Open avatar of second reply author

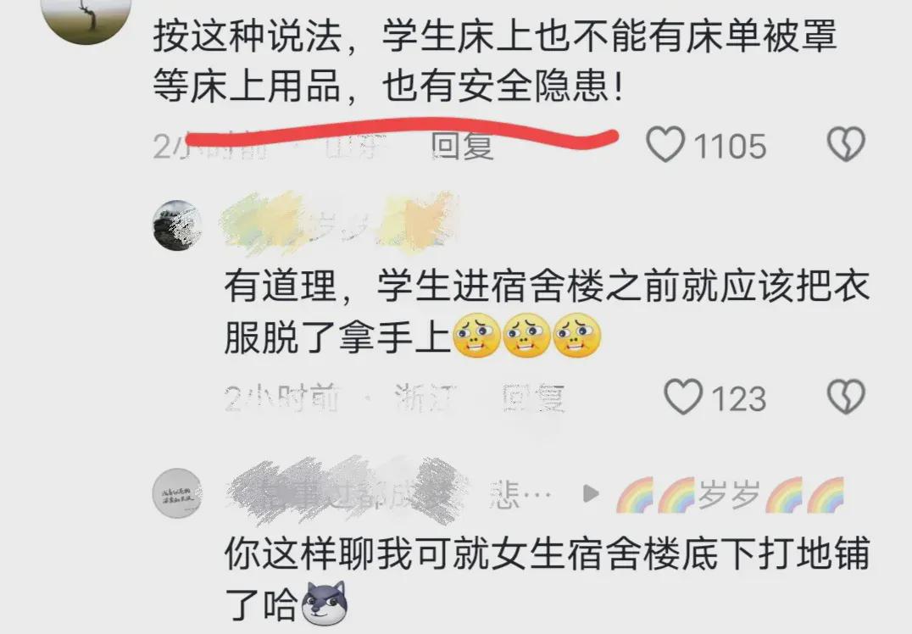point(177,493)
